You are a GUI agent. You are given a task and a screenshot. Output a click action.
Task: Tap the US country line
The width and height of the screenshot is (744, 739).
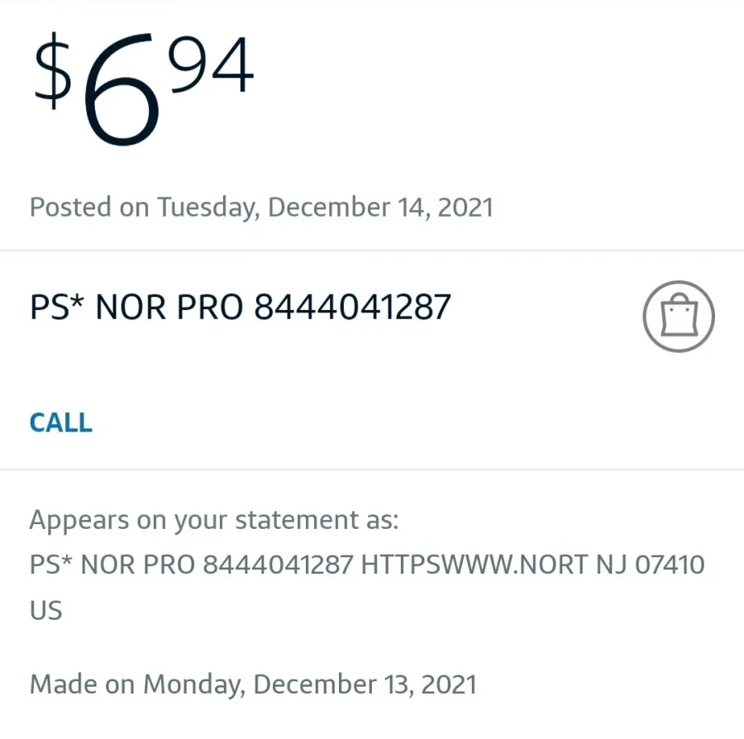point(46,610)
